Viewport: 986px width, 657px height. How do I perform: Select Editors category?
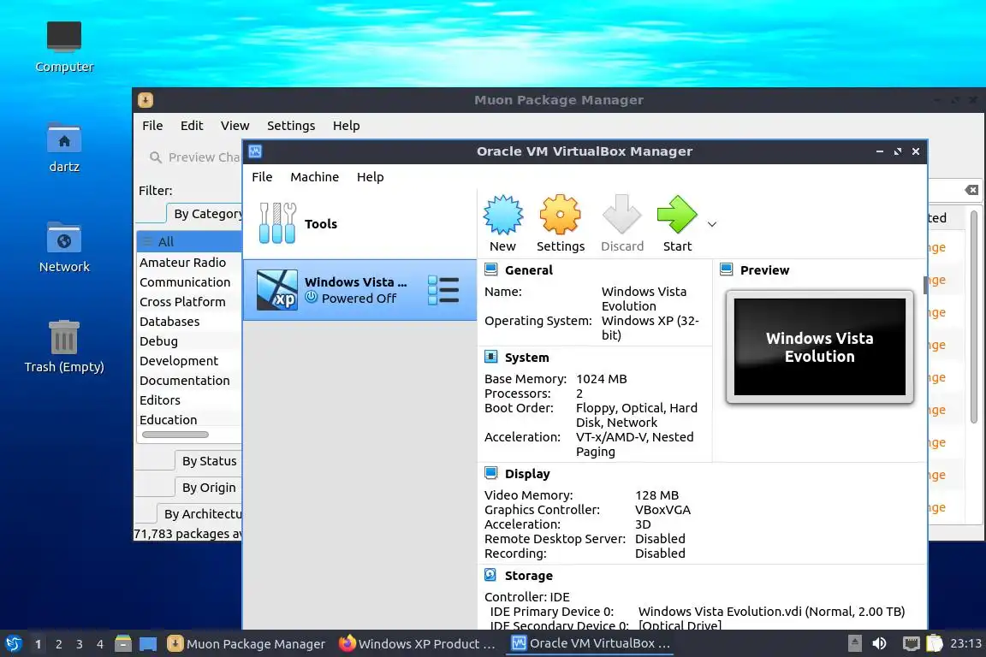click(x=189, y=400)
